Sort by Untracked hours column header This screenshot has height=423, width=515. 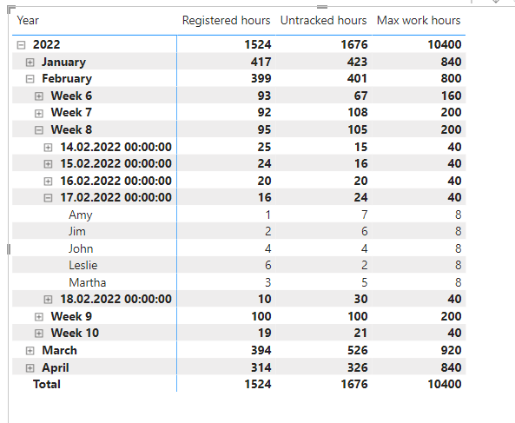pos(324,20)
